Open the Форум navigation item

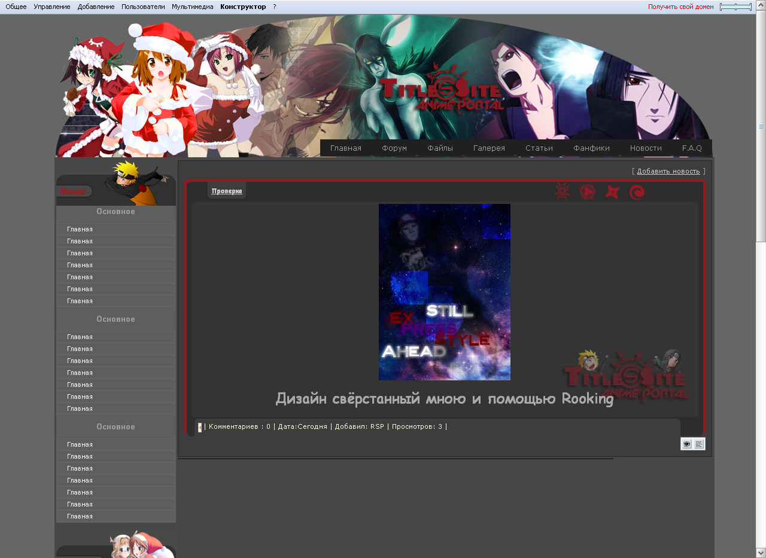[x=394, y=148]
